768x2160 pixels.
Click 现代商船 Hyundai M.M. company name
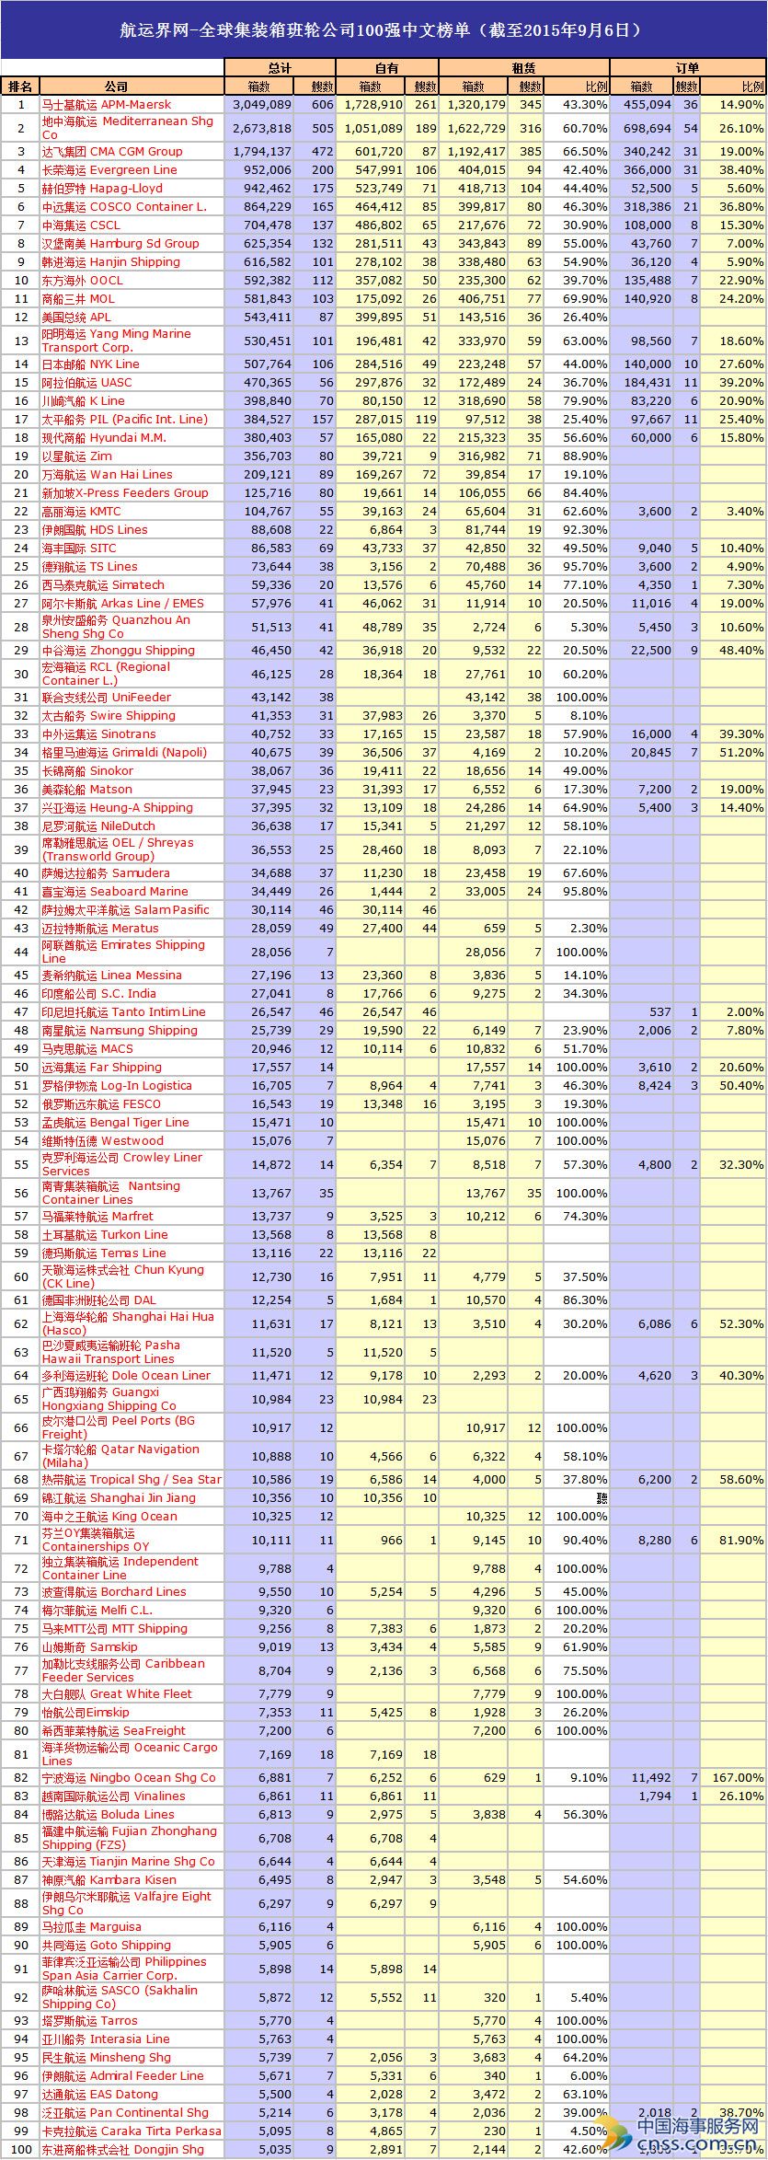(x=104, y=438)
